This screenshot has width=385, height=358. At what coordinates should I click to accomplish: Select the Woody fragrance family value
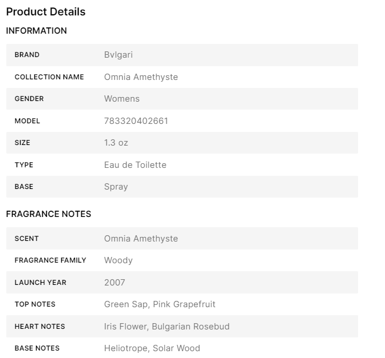[x=118, y=260]
